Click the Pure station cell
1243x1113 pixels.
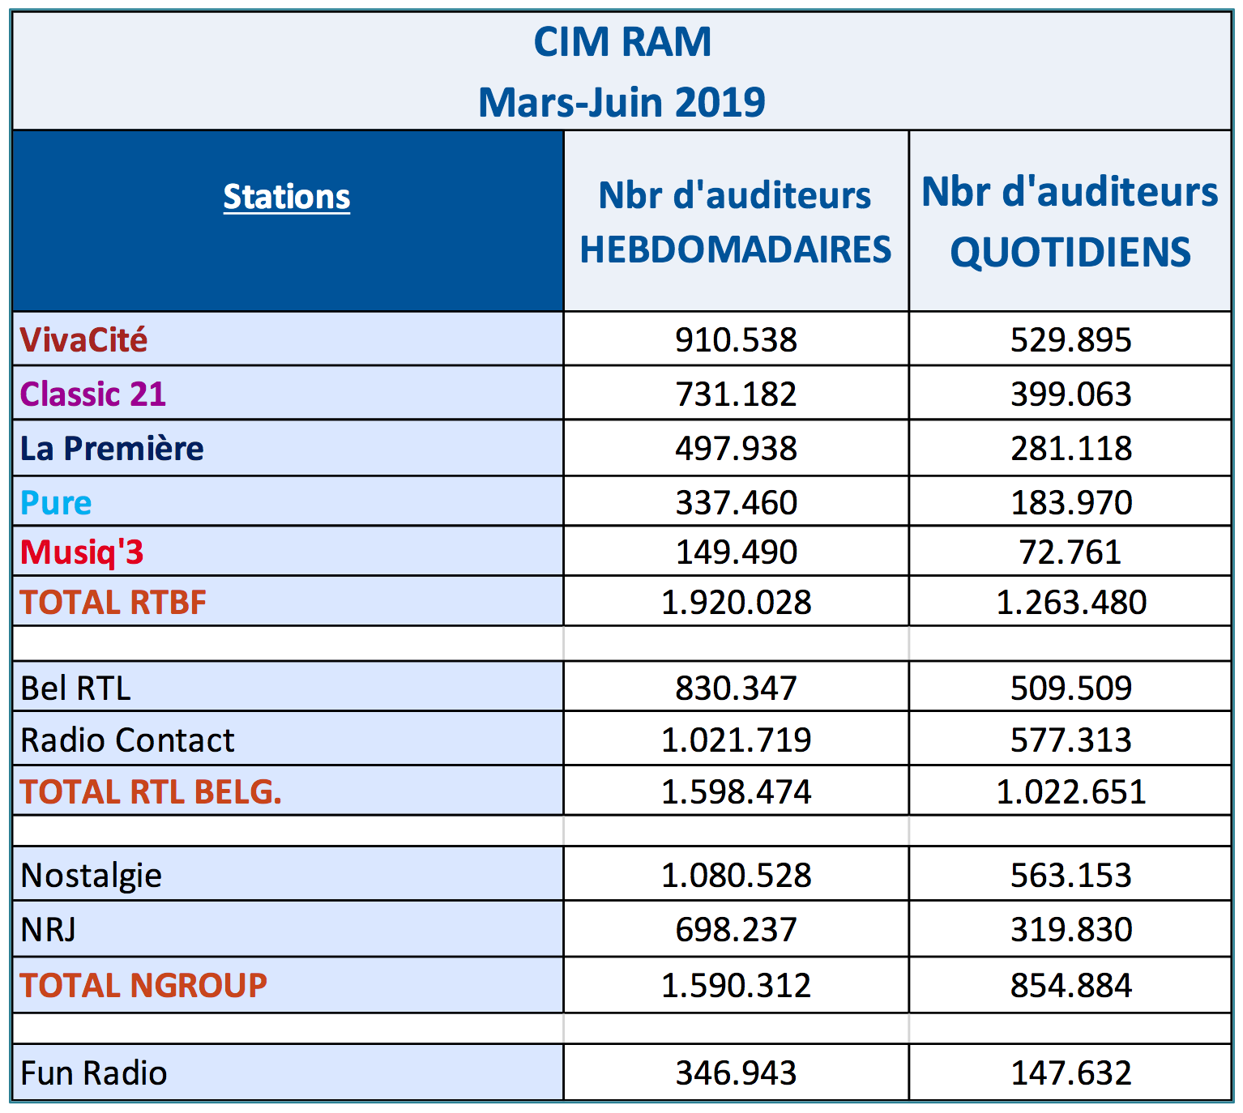[56, 502]
